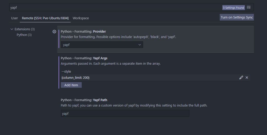Clear the settings search filter icon
The width and height of the screenshot is (267, 135).
point(248,7)
